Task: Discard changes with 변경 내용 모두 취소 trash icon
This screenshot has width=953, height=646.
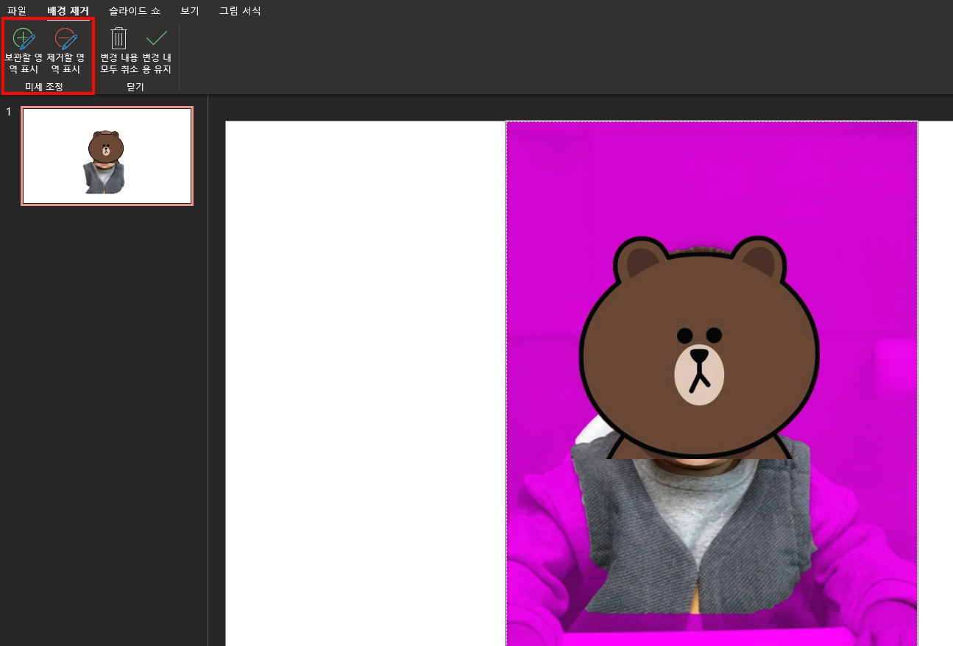Action: point(119,51)
